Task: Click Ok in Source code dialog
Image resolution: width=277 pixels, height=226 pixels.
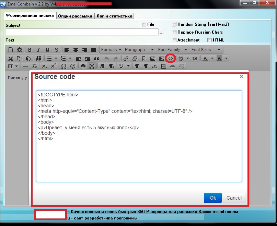Action: [x=213, y=198]
